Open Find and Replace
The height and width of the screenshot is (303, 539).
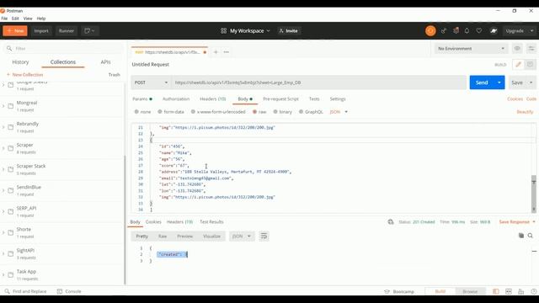point(25,291)
